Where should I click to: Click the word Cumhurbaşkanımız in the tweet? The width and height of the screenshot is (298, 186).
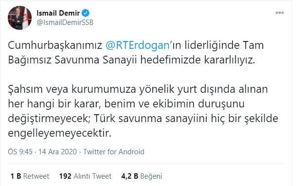[55, 45]
